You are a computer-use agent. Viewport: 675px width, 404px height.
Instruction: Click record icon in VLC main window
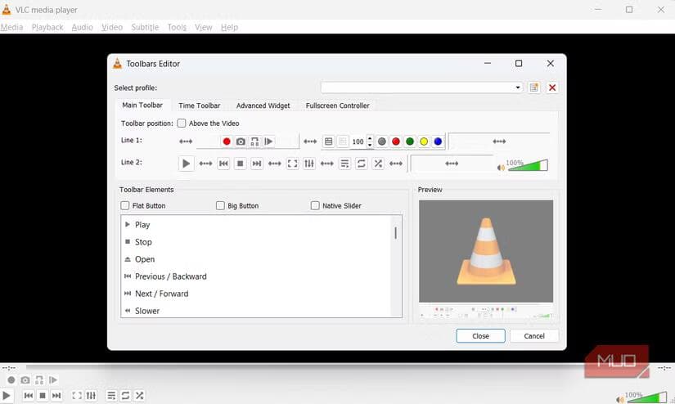[x=11, y=380]
